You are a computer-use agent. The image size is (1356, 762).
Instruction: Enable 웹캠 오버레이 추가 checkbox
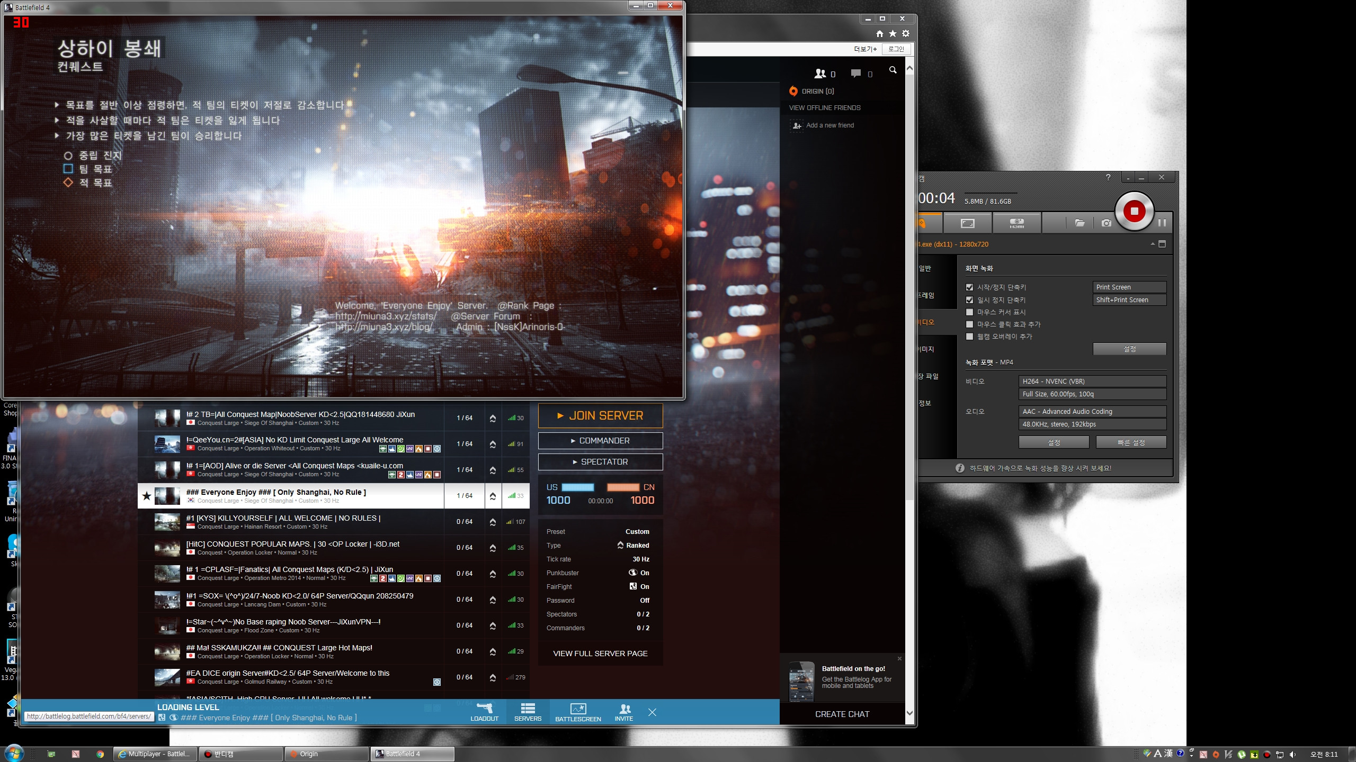969,337
